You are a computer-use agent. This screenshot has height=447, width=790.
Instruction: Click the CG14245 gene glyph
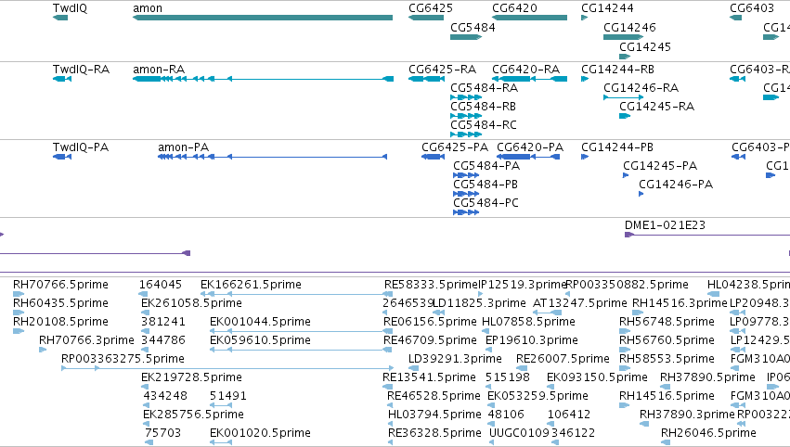point(625,57)
